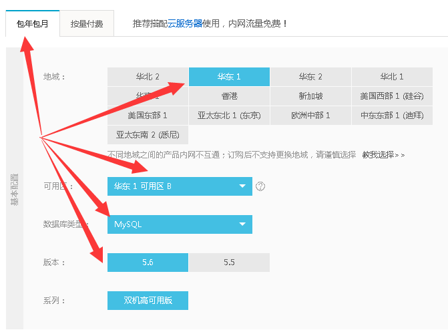Expand the 可用区 availability zone dropdown
This screenshot has height=336, width=448.
coord(180,186)
